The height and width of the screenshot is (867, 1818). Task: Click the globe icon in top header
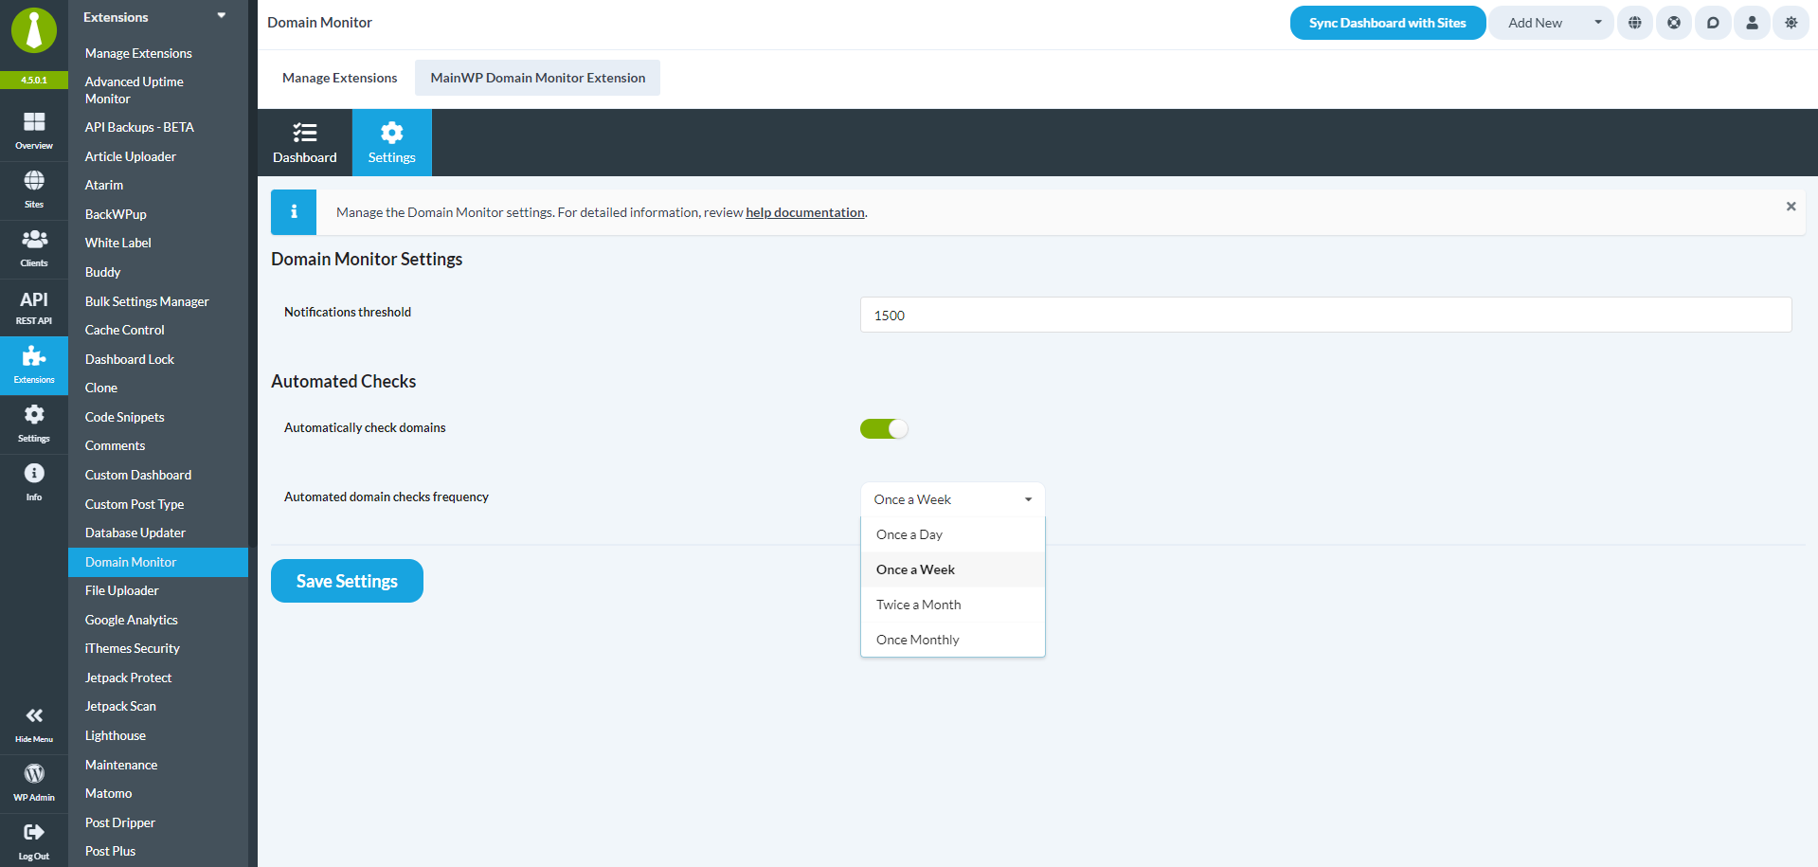pos(1635,23)
